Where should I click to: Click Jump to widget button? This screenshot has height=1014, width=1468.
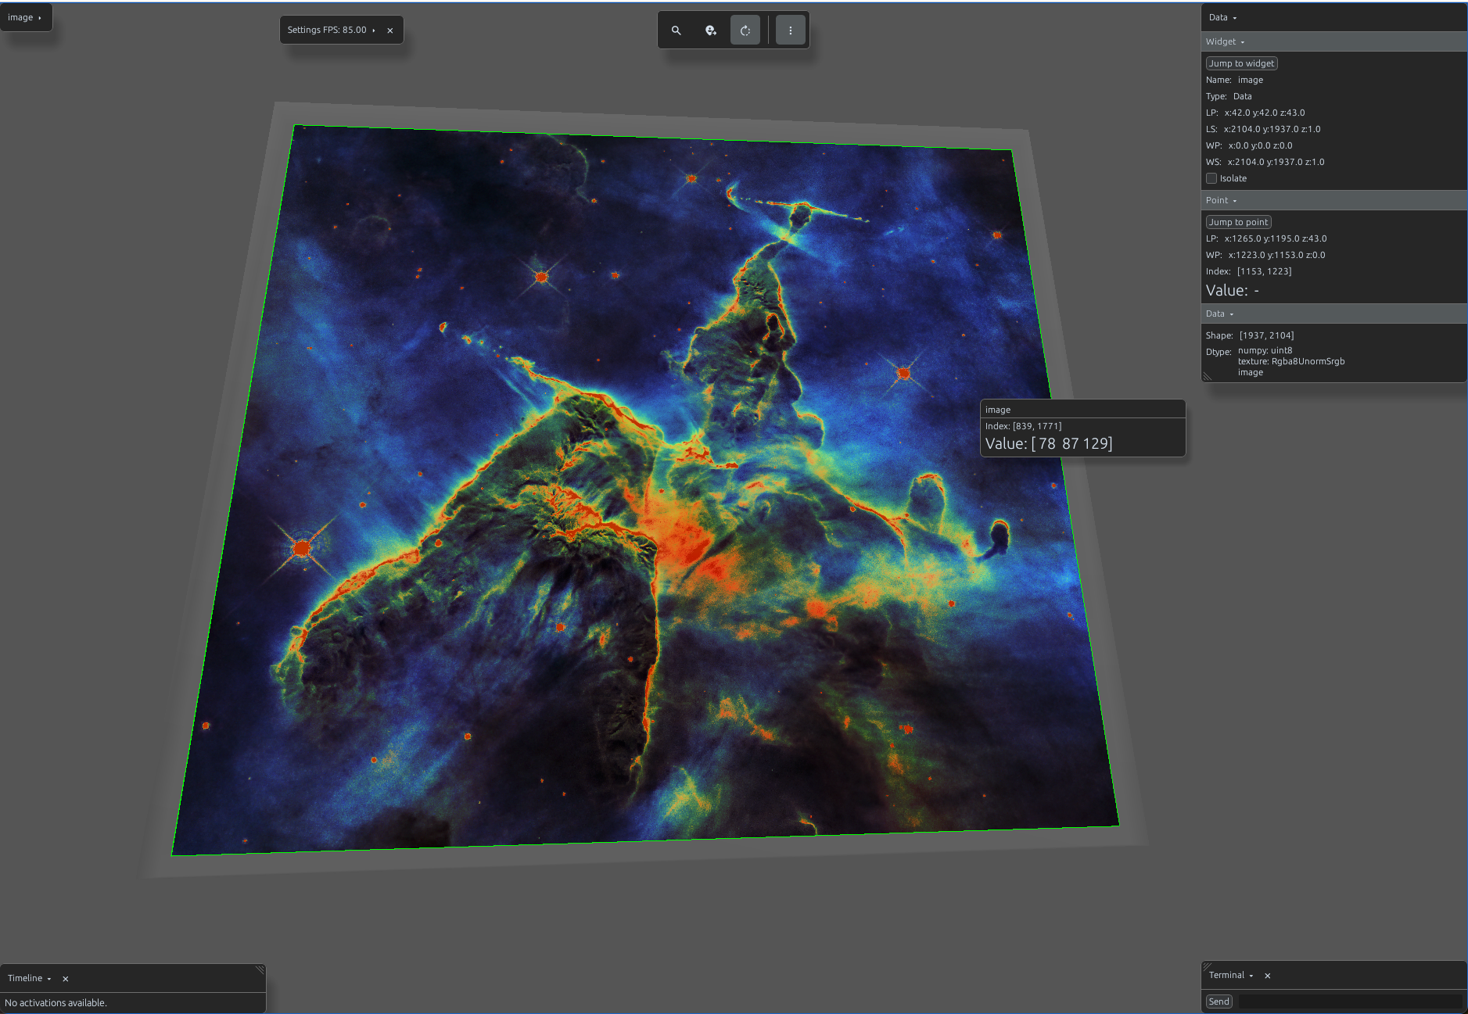(x=1242, y=63)
